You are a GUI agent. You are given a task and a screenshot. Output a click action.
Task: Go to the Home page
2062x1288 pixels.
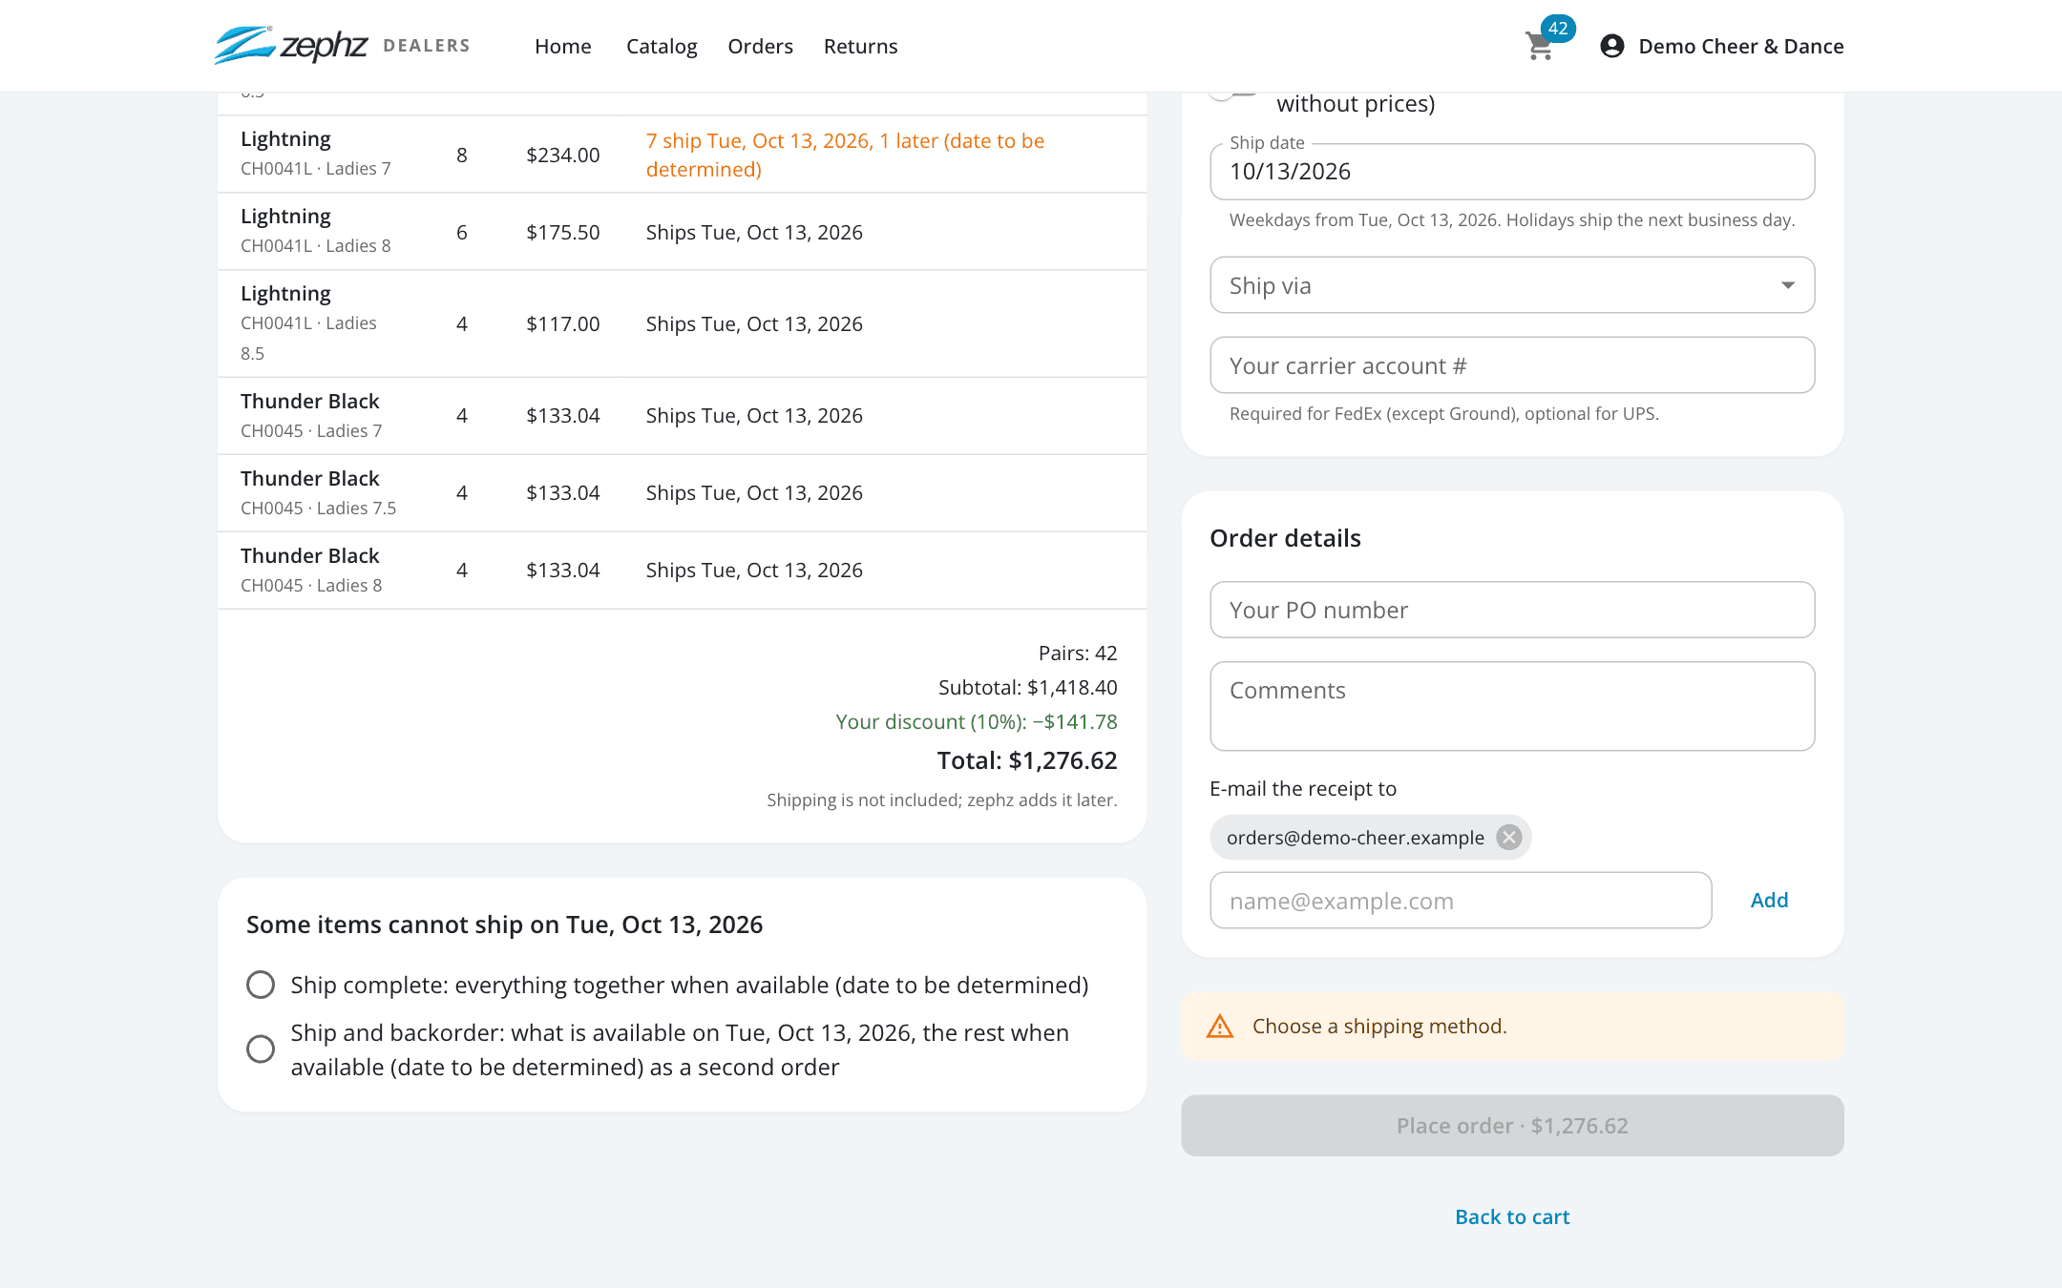[563, 46]
